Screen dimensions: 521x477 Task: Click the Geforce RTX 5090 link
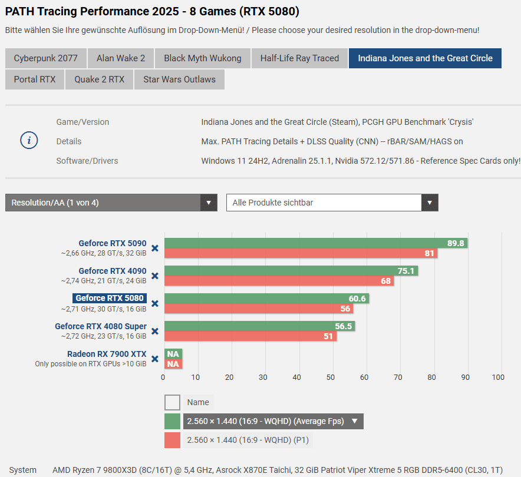(x=113, y=243)
